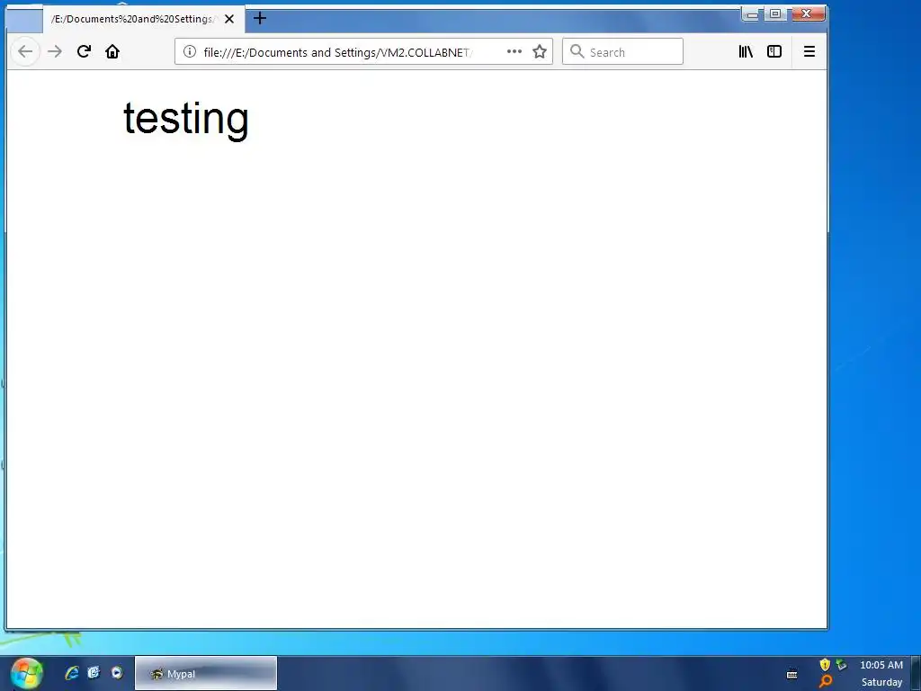Image resolution: width=921 pixels, height=691 pixels.
Task: Open the Windows Start menu
Action: point(26,673)
